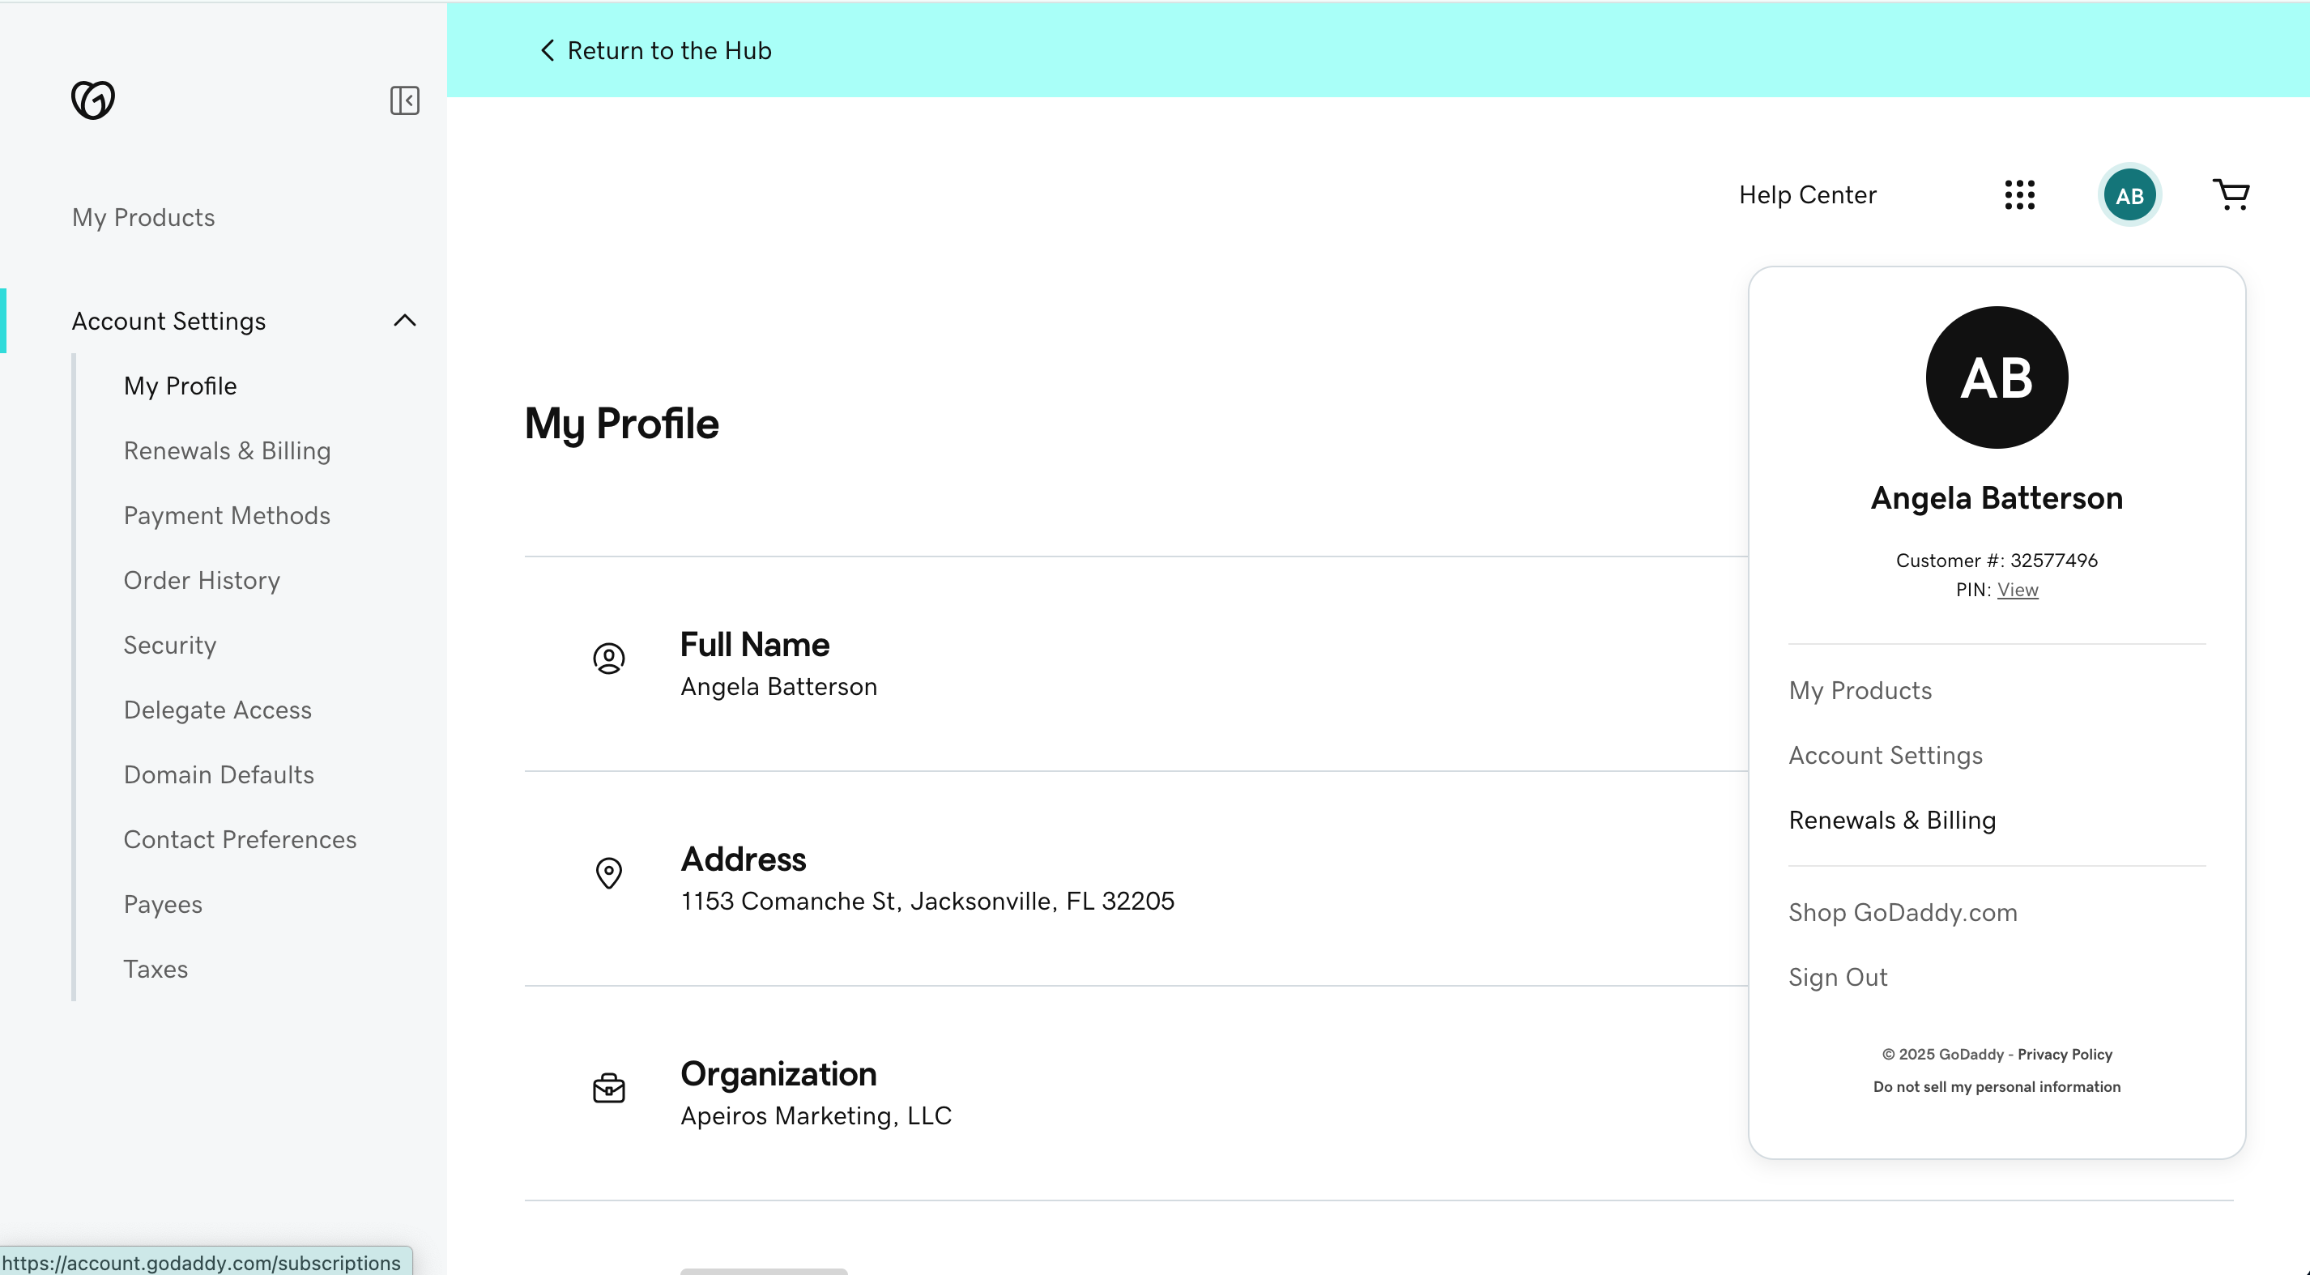Click the AB avatar in the header

tap(2129, 194)
